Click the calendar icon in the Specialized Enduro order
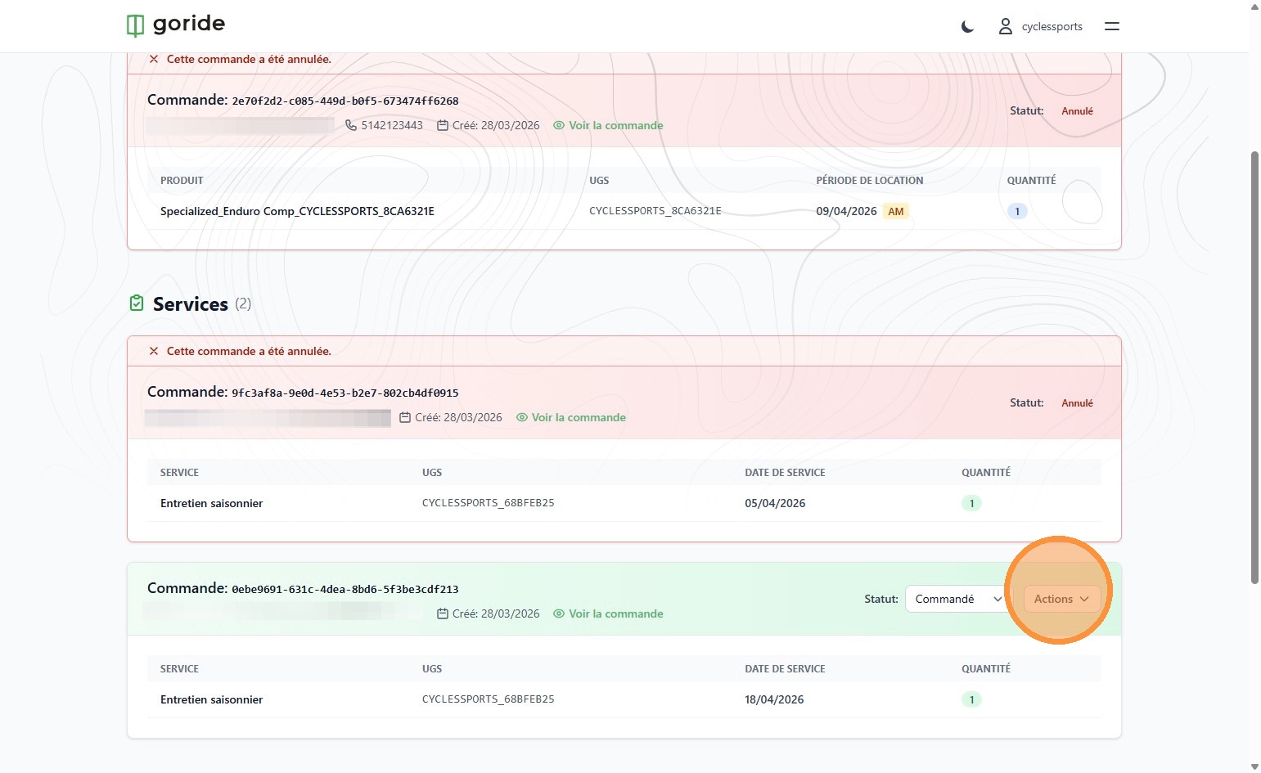 click(443, 125)
